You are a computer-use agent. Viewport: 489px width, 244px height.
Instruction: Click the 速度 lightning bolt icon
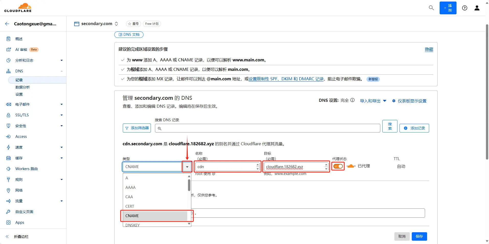(x=8, y=147)
